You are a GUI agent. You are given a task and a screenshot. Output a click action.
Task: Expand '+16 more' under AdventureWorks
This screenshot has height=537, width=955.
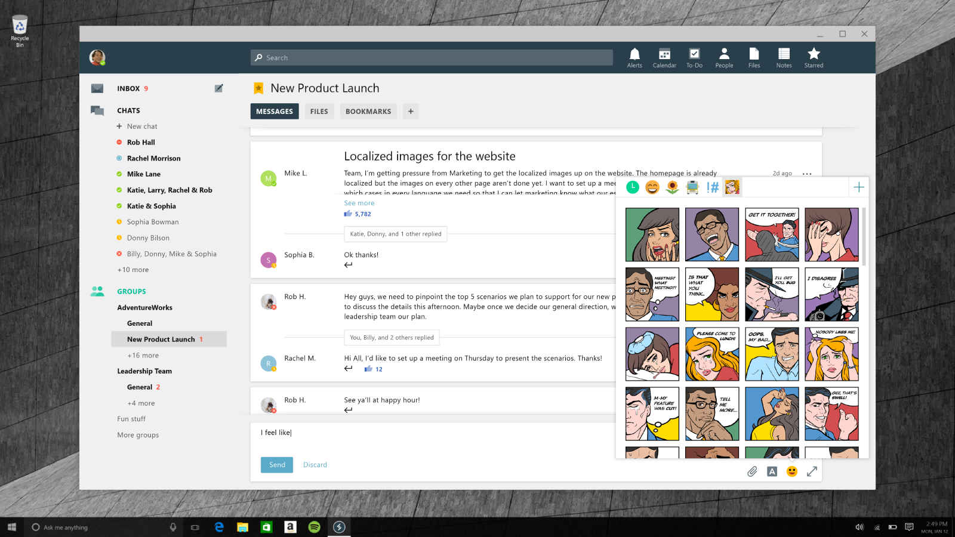(x=143, y=356)
